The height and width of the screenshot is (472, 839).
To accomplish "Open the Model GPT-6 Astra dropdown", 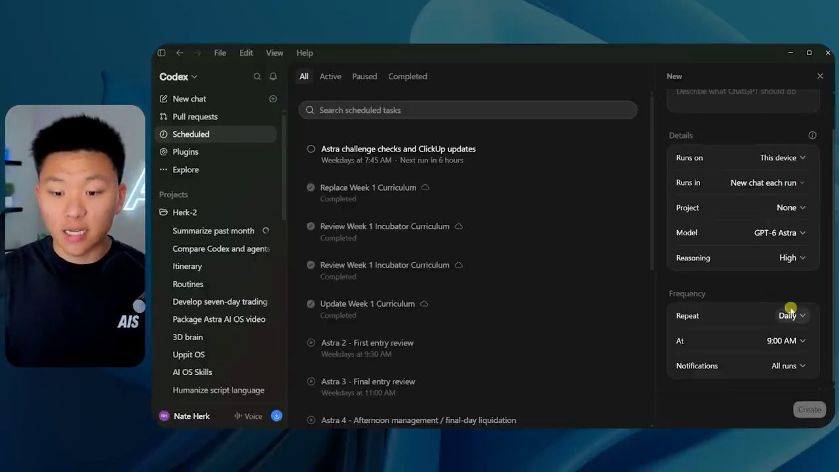I will [x=780, y=233].
